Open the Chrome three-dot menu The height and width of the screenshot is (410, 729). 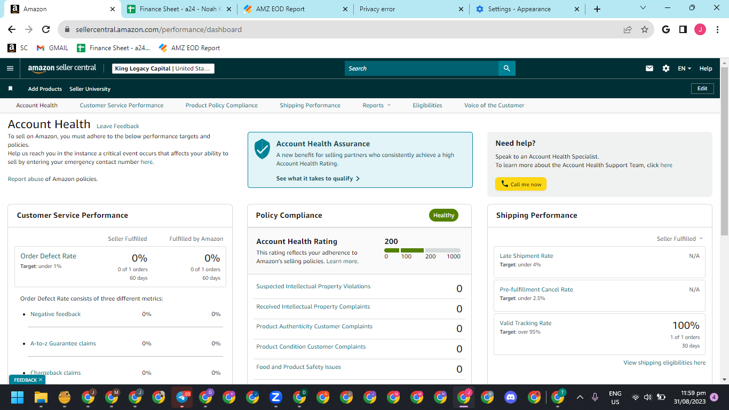coord(717,29)
